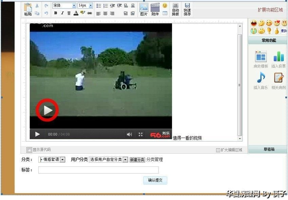Click editor scrollbar down arrow
This screenshot has height=200, width=288.
click(240, 139)
